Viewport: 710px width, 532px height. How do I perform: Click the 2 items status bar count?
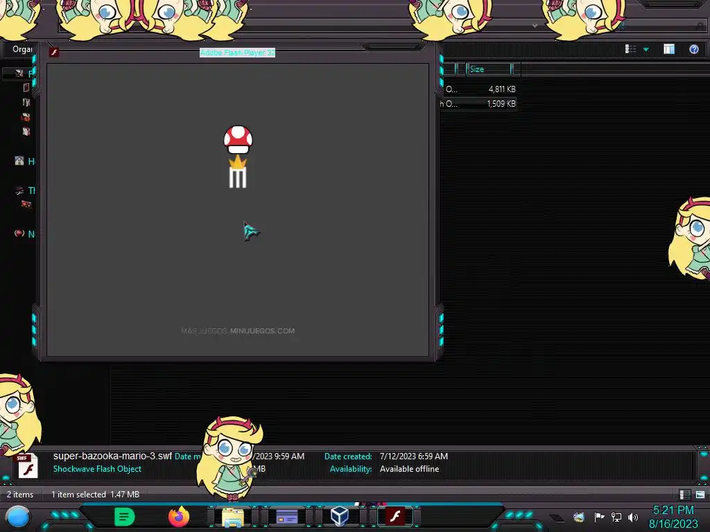tap(20, 495)
